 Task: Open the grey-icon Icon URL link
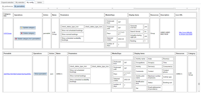(186, 33)
